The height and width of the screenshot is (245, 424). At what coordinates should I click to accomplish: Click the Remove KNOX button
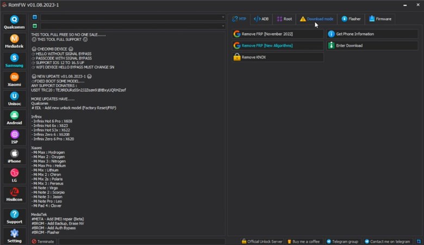click(x=277, y=57)
